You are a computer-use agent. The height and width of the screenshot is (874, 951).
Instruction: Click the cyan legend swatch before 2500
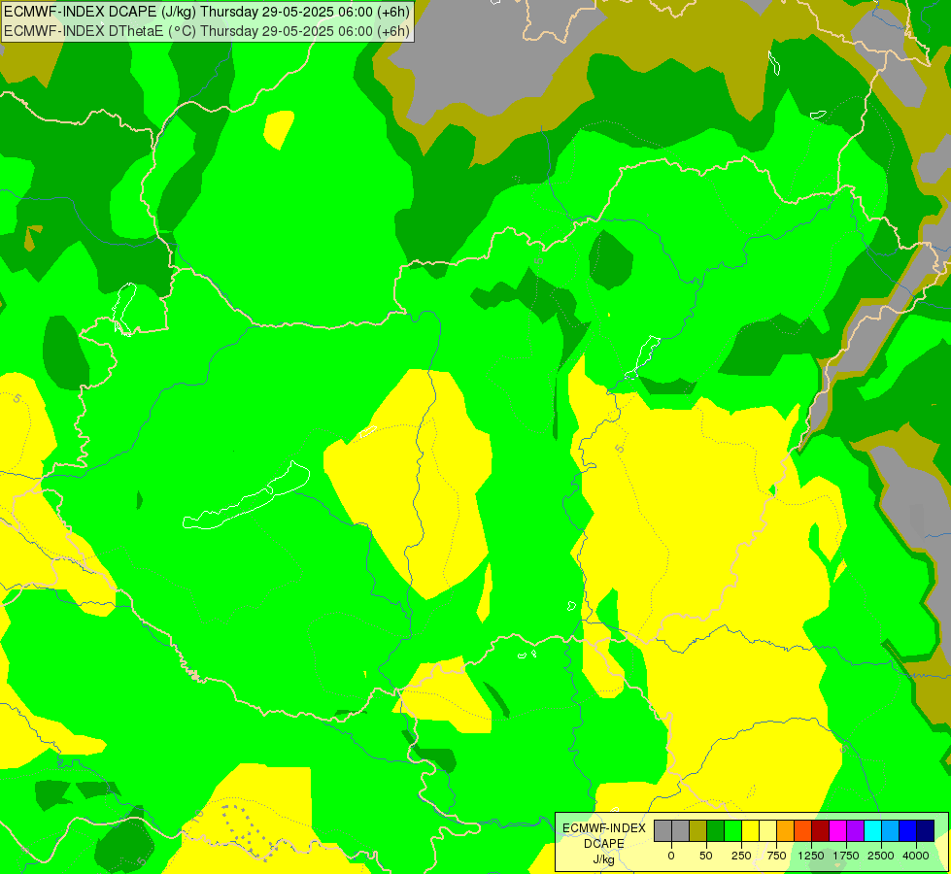pyautogui.click(x=872, y=830)
